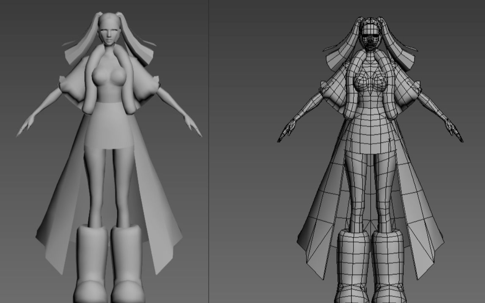Click the wireframe model's chest

point(371,82)
